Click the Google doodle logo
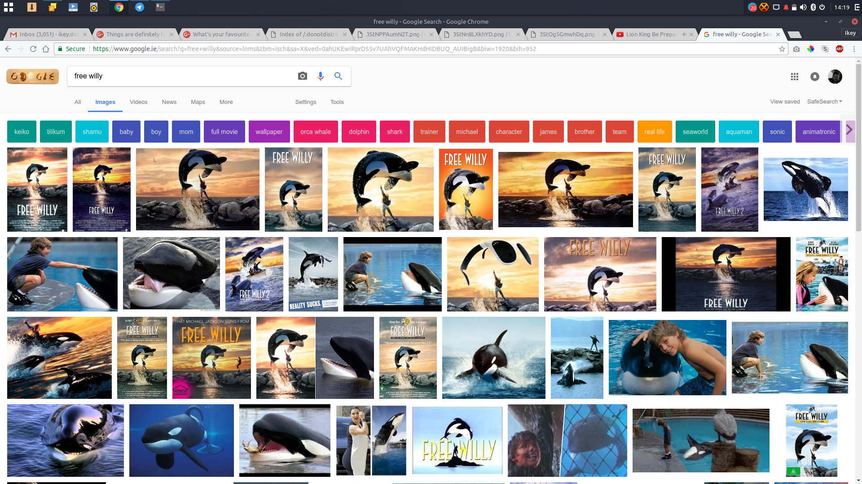The height and width of the screenshot is (484, 862). pyautogui.click(x=33, y=77)
